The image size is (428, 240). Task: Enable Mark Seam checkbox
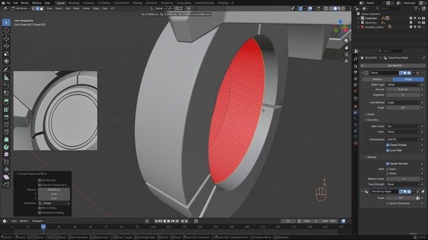(x=388, y=169)
